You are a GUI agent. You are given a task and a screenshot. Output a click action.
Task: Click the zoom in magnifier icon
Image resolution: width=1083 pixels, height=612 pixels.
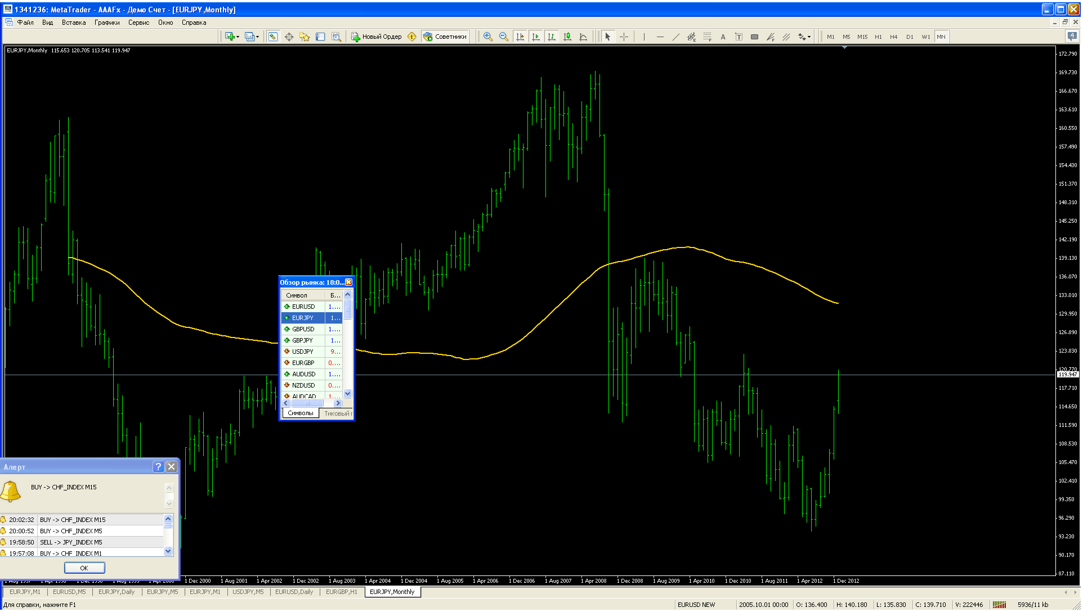(487, 37)
